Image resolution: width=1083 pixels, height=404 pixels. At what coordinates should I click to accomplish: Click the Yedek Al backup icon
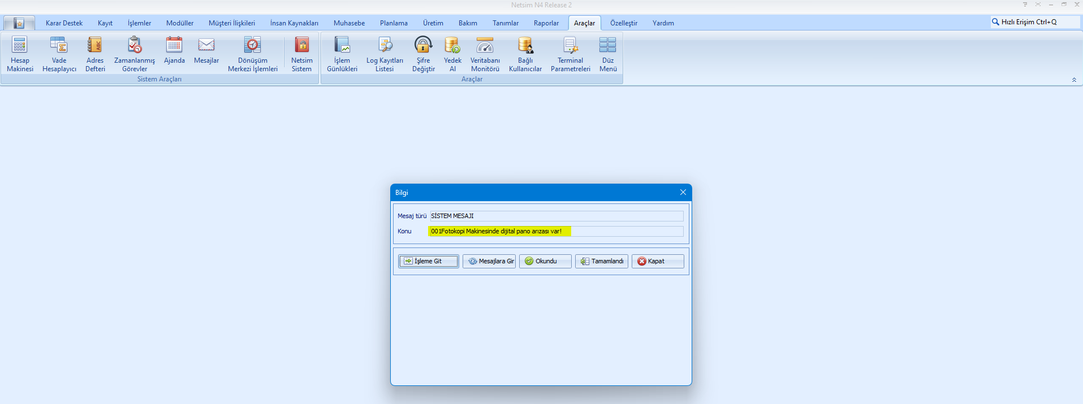(x=452, y=45)
